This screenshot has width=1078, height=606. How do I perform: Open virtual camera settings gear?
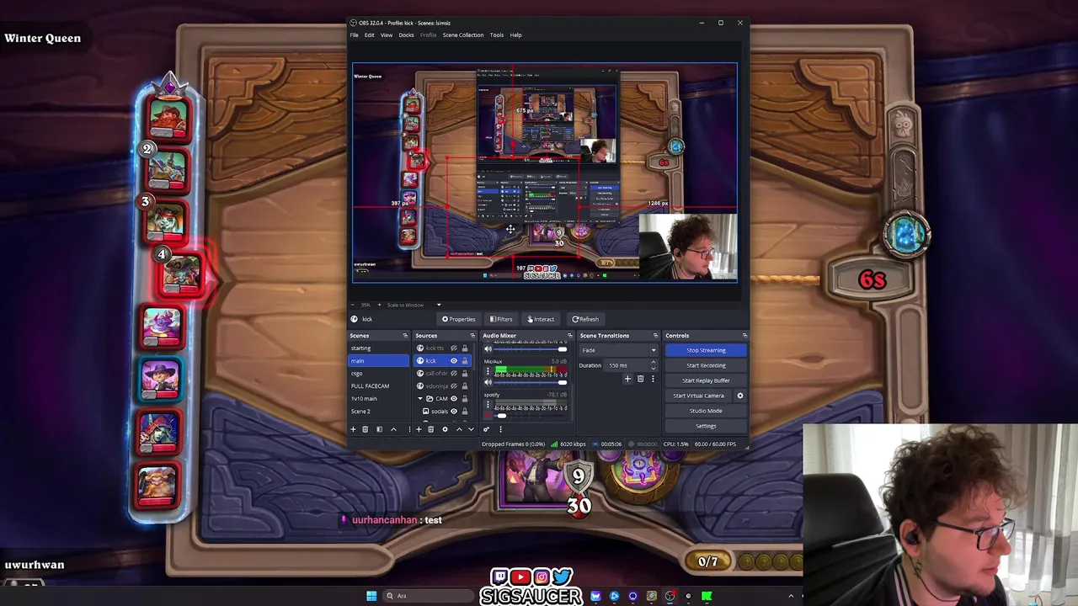point(740,396)
